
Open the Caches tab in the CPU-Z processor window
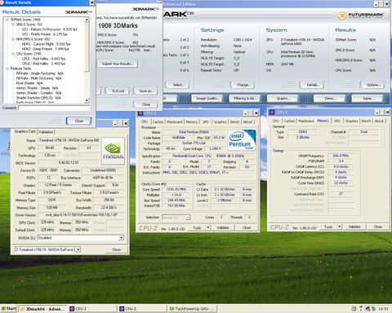coord(158,122)
